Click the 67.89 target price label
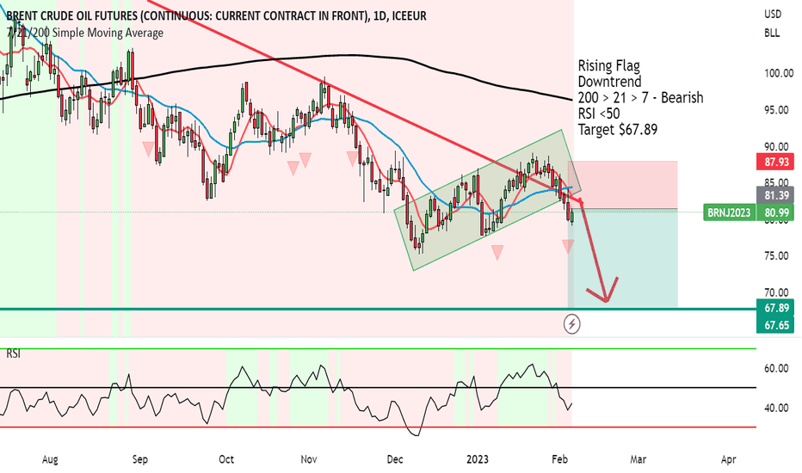 click(775, 309)
